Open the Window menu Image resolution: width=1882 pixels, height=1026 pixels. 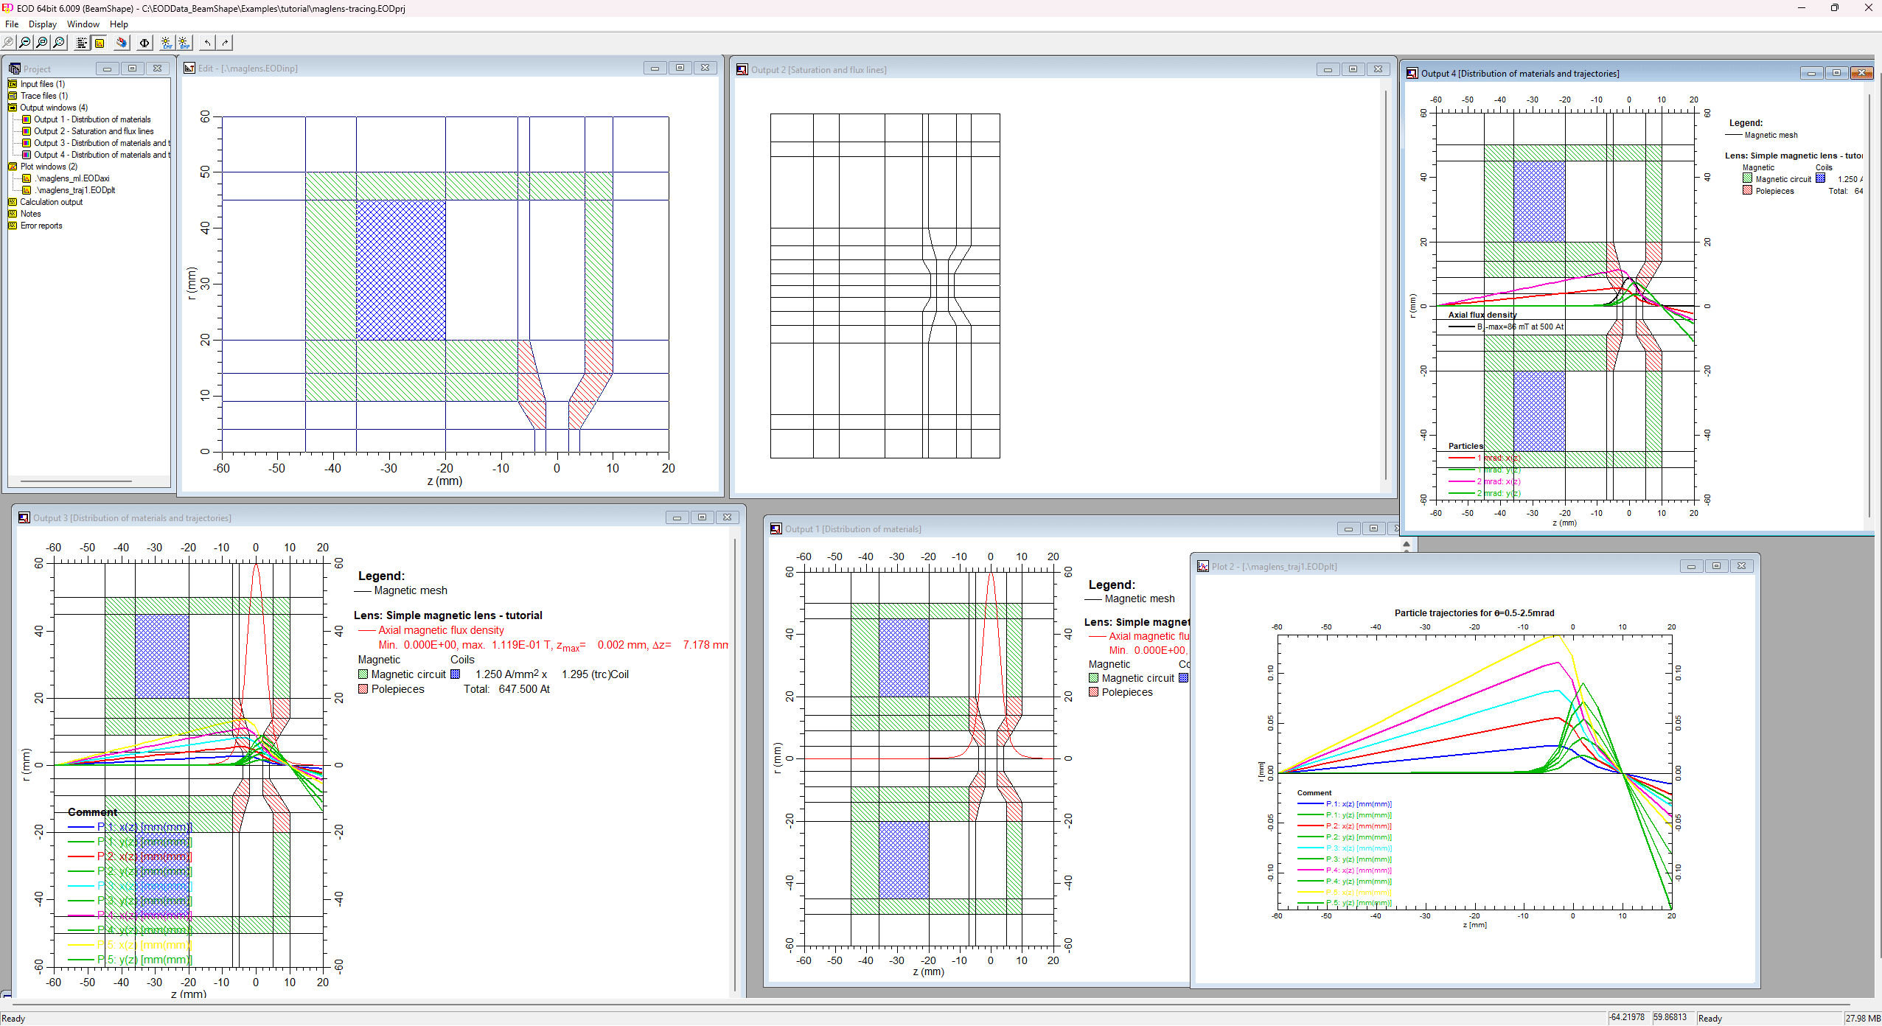[83, 24]
